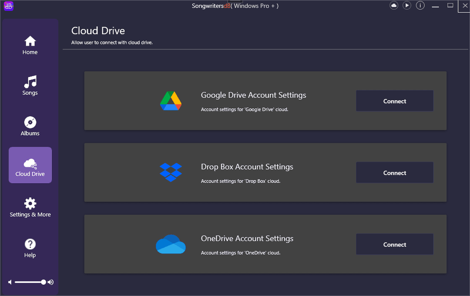Screen dimensions: 470x296
Task: Mute volume using left speaker icon
Action: (x=10, y=282)
